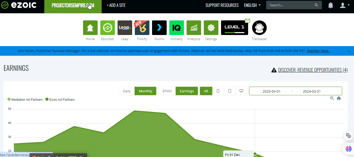Screen dimensions: 354x157
Task: Select the PROJECTORSEMPIRE.COM site tab
Action: [73, 6]
